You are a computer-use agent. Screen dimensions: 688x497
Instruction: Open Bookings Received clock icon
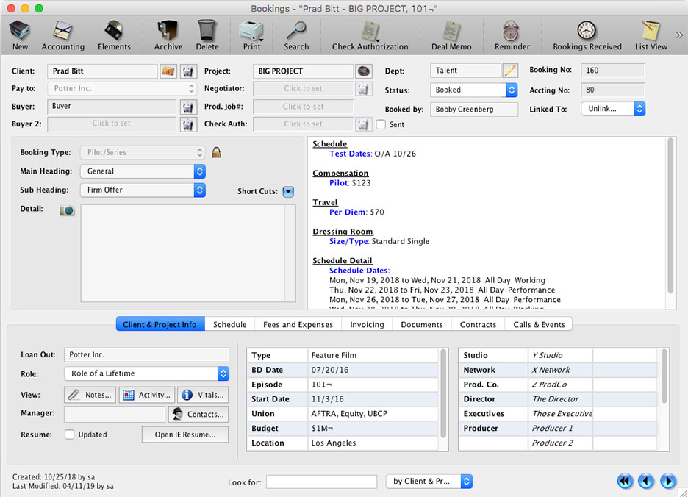[587, 35]
